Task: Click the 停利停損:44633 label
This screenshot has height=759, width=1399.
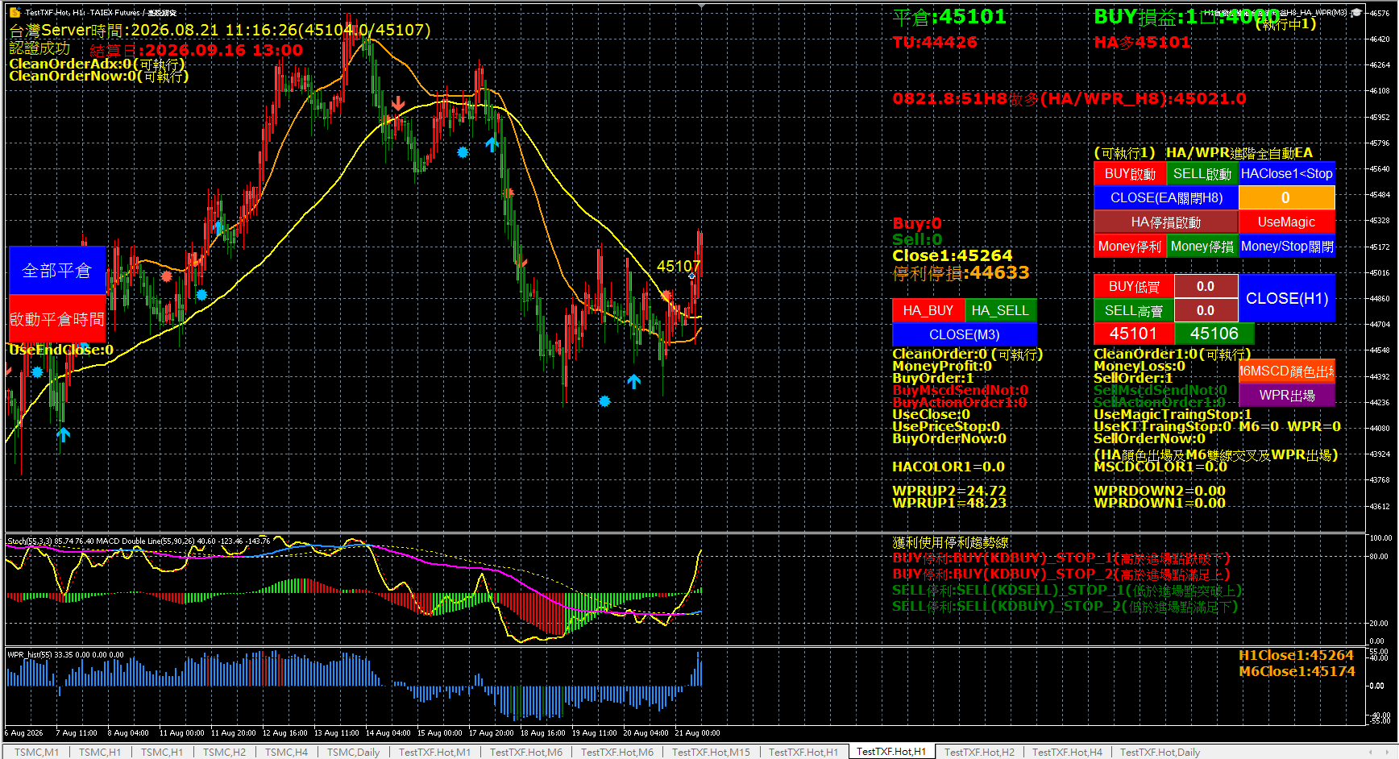Action: [961, 273]
